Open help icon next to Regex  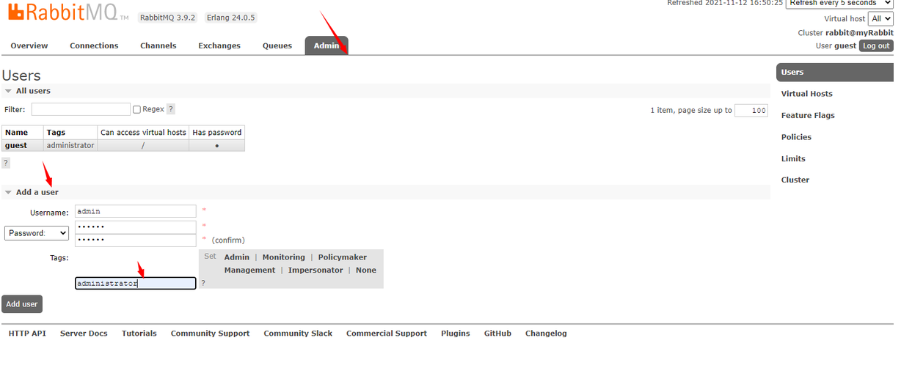(x=171, y=109)
